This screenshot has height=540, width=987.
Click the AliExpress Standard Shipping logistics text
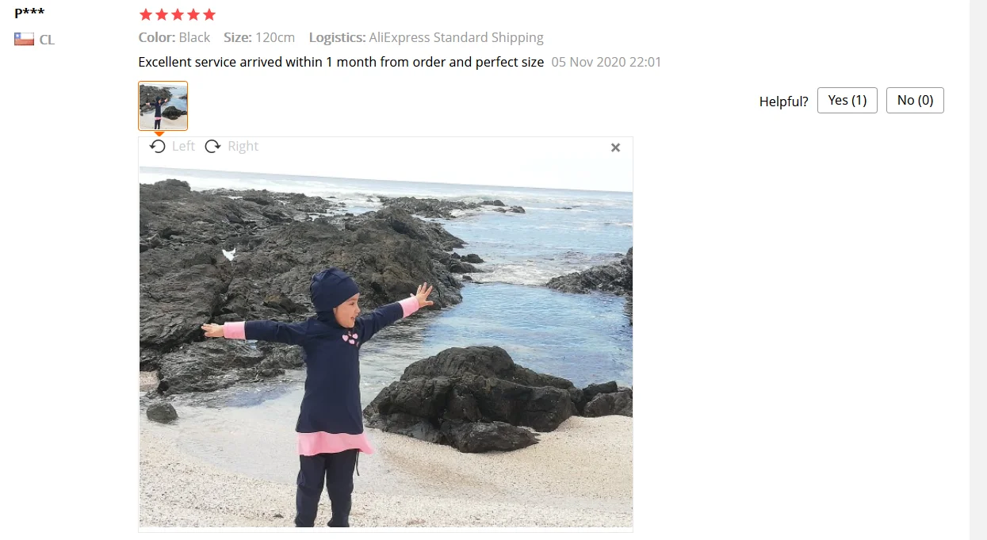(457, 37)
